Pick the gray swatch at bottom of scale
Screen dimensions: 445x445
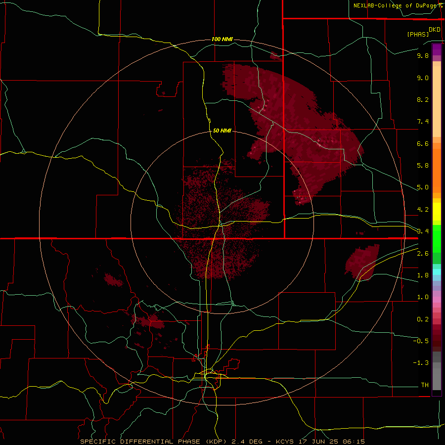(x=437, y=379)
